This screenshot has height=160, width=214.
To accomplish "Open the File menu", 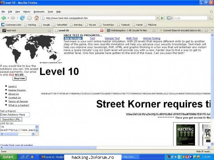I will 3,12.
